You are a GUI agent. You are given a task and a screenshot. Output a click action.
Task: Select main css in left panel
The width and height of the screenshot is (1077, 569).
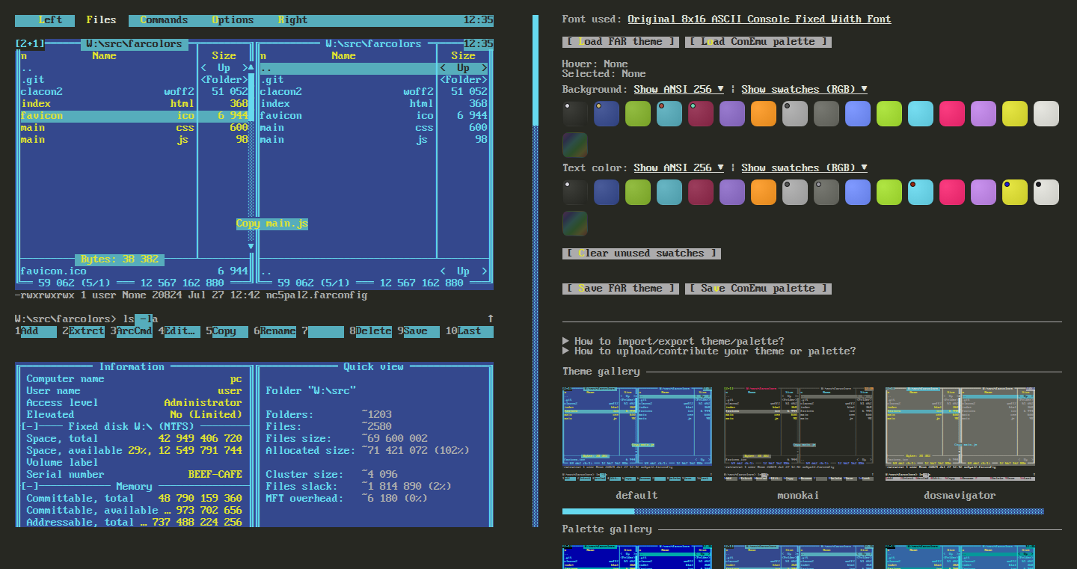pyautogui.click(x=135, y=128)
